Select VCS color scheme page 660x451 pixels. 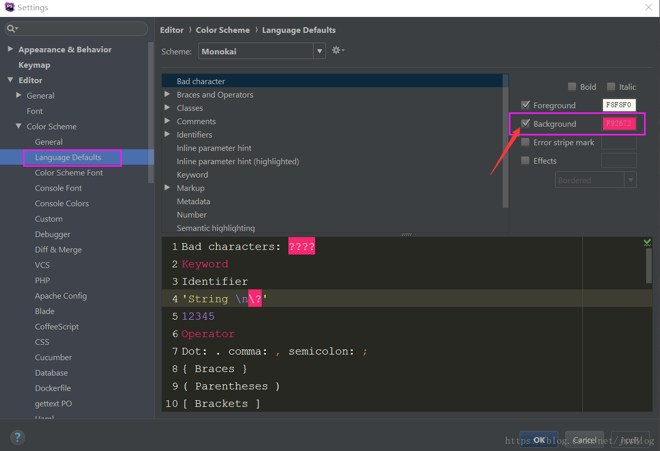[43, 265]
